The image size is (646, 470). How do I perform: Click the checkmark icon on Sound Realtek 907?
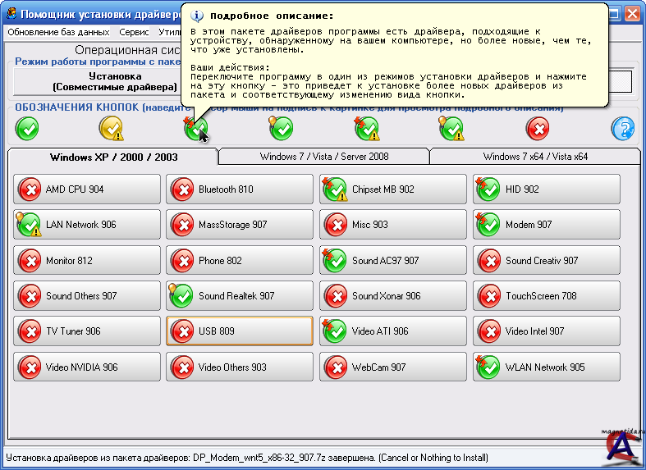pyautogui.click(x=181, y=296)
